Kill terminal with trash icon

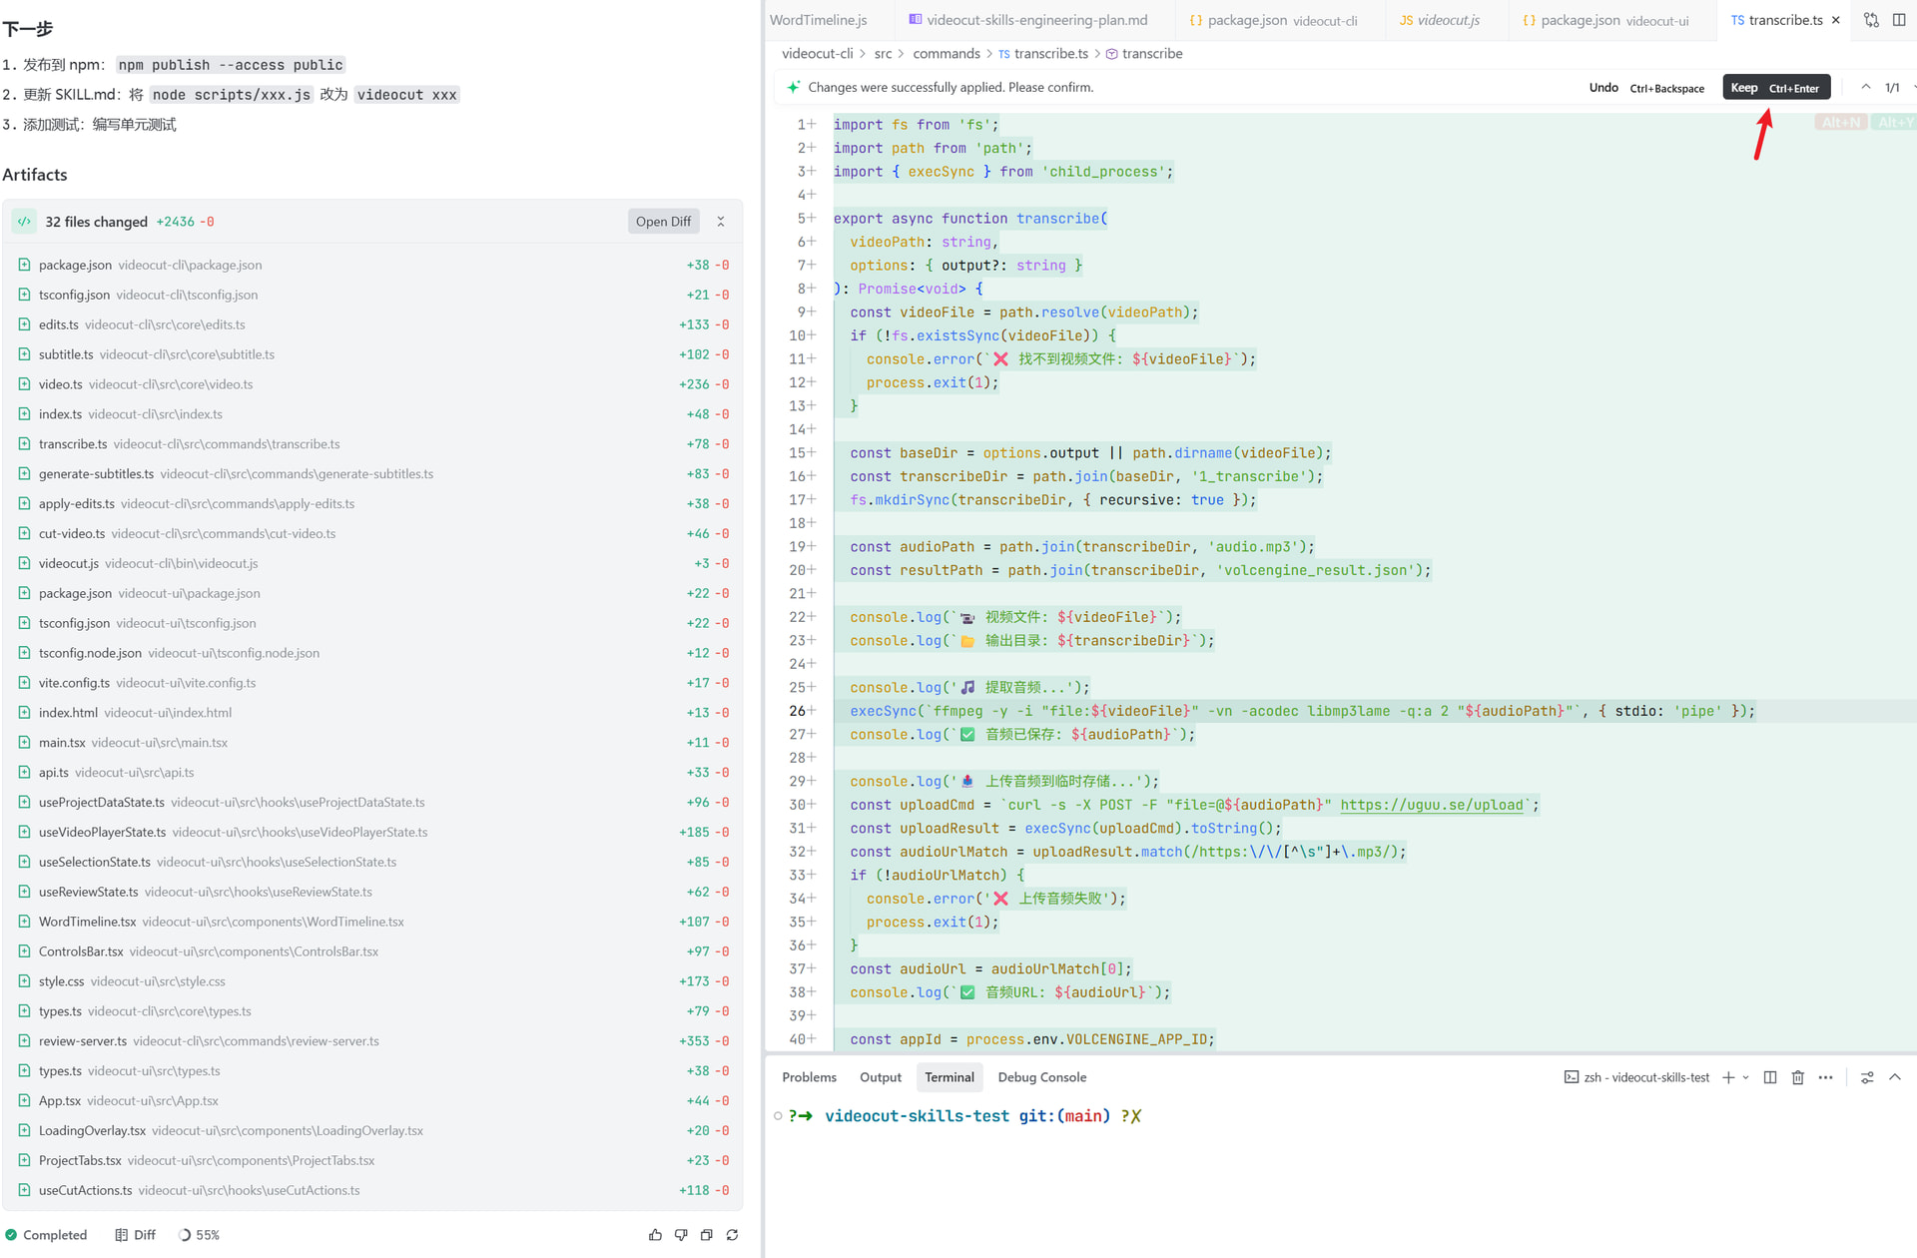tap(1798, 1077)
